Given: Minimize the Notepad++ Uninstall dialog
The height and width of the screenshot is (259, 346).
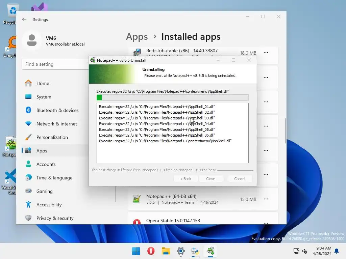Looking at the screenshot, I should point(218,60).
